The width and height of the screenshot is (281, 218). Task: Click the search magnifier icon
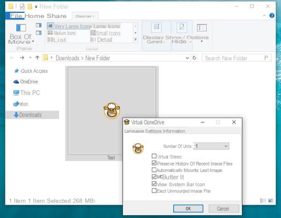point(266,58)
